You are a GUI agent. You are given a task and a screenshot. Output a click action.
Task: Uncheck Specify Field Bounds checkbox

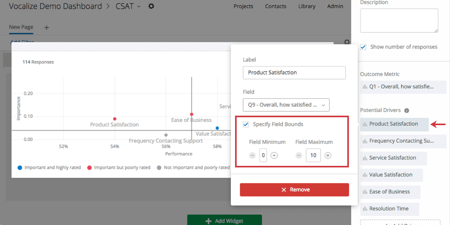coord(246,125)
